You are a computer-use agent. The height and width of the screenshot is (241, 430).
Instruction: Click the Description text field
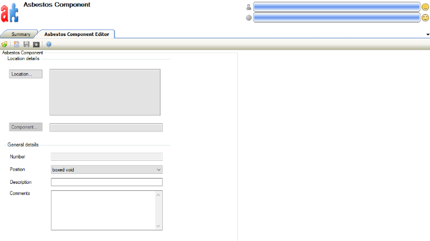coord(107,182)
